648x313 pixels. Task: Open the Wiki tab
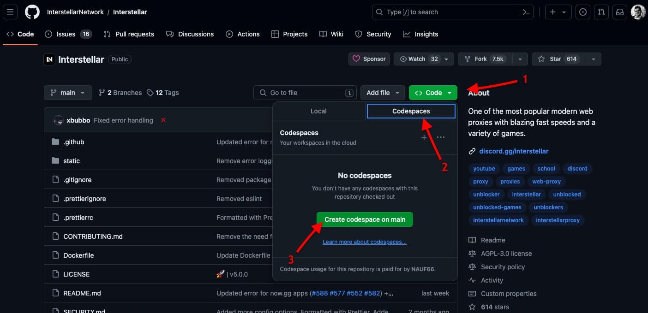pyautogui.click(x=331, y=34)
